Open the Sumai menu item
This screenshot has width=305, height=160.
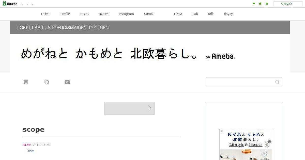coord(149,14)
